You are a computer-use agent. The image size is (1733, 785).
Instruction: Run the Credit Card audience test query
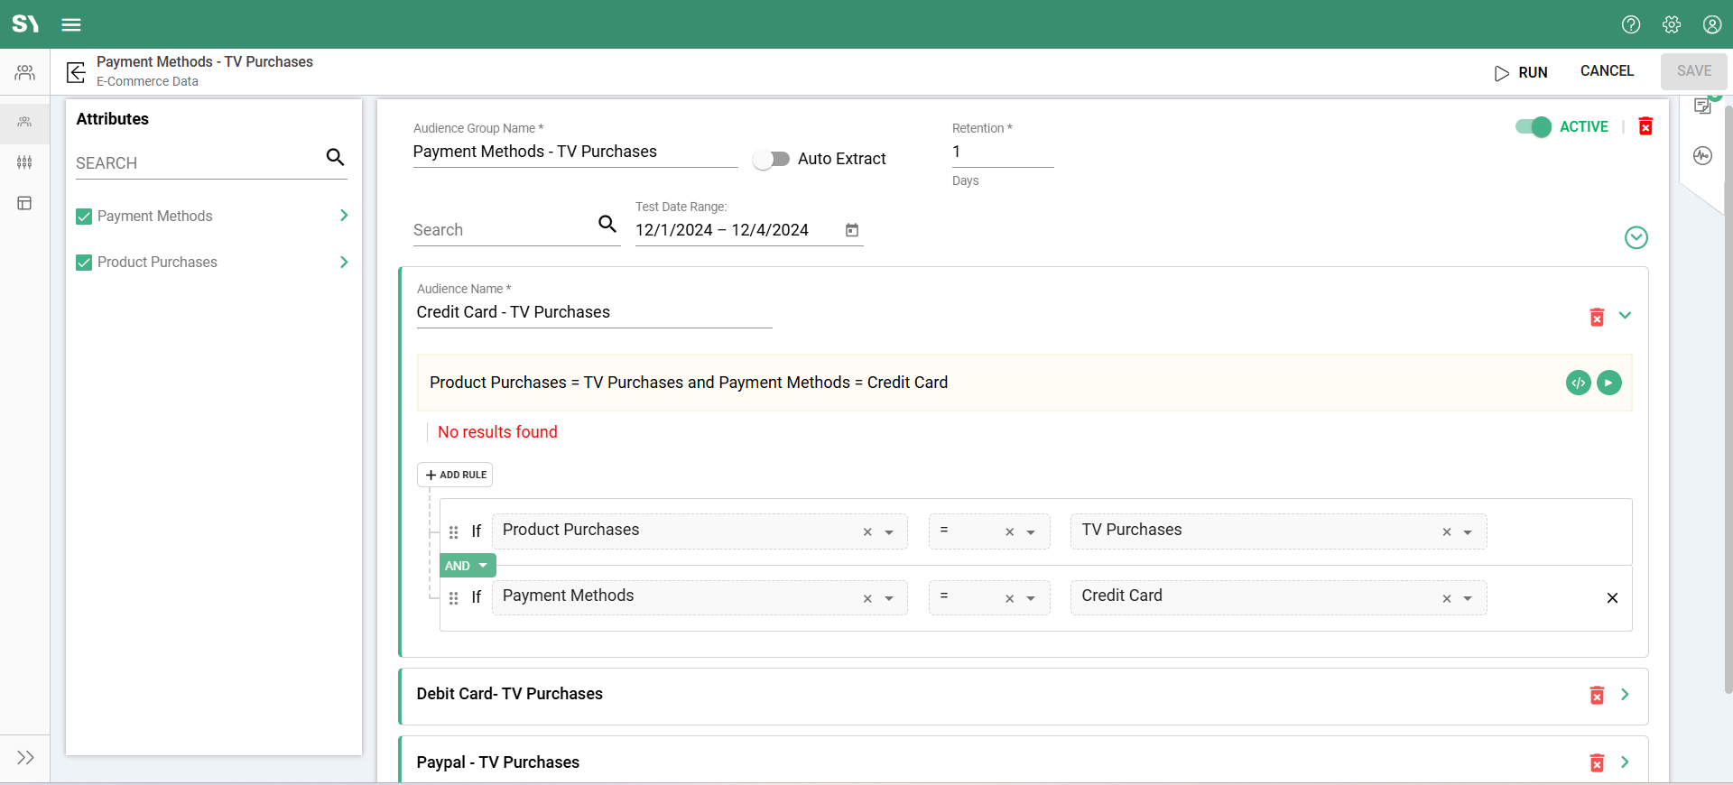(x=1608, y=383)
